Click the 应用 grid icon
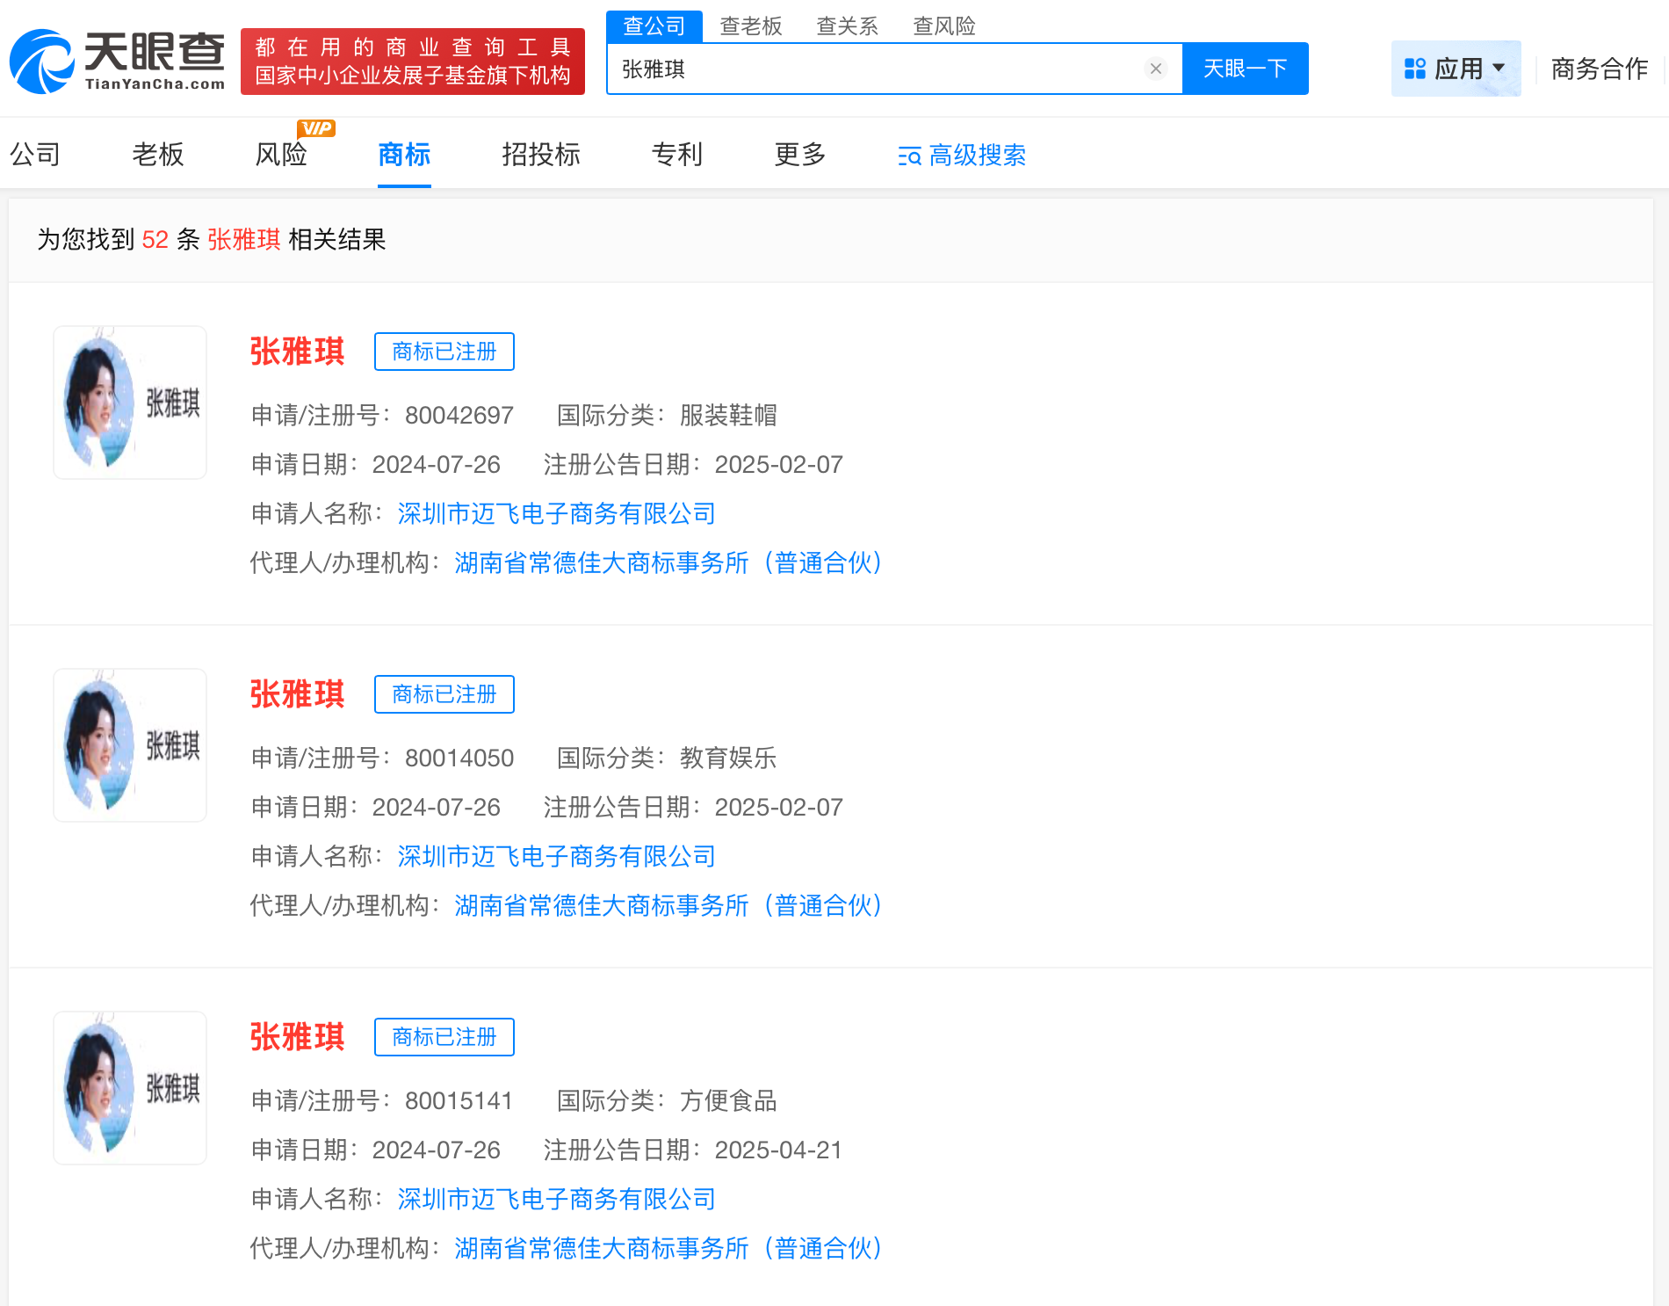1669x1306 pixels. coord(1414,69)
